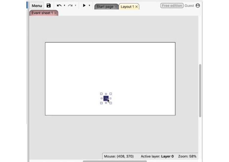Save the project with the floppy disk icon

click(x=49, y=5)
